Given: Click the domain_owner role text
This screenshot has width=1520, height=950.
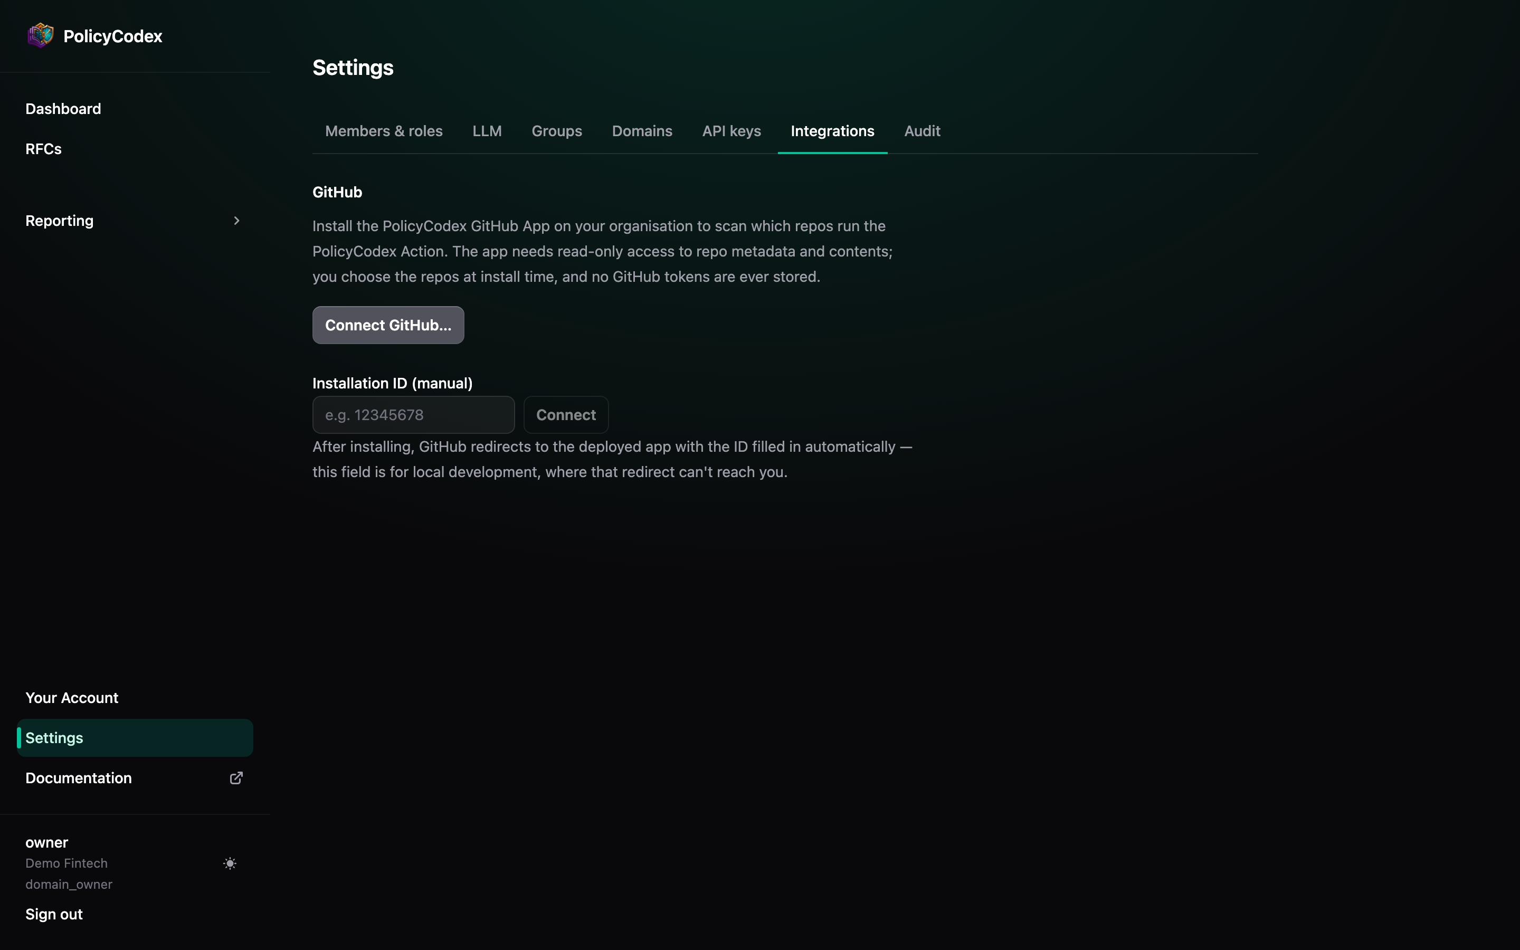Looking at the screenshot, I should pyautogui.click(x=69, y=884).
